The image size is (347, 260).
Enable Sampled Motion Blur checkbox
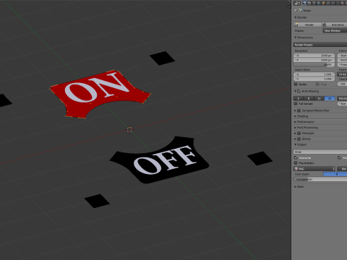[299, 110]
